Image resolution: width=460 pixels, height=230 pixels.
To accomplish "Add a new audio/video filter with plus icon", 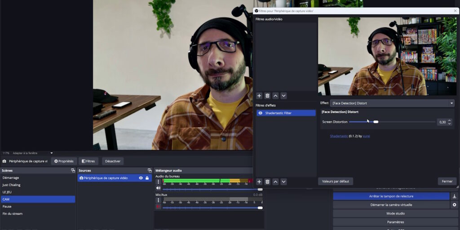I will pyautogui.click(x=259, y=96).
